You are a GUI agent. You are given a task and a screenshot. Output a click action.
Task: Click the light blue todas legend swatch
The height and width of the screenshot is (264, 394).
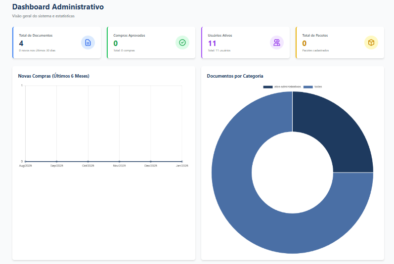(x=308, y=87)
